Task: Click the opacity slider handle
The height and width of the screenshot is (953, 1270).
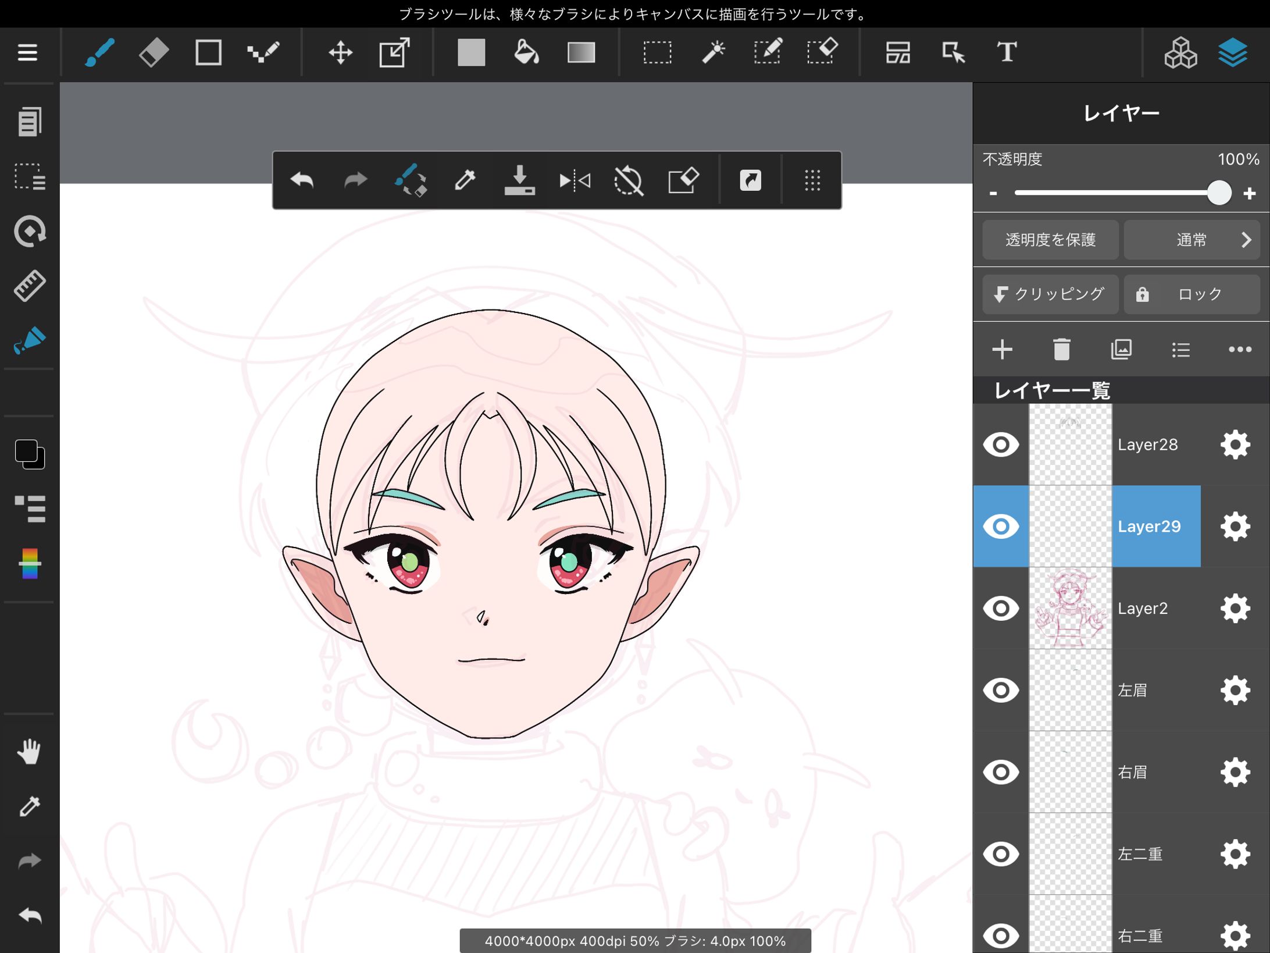Action: [x=1219, y=193]
